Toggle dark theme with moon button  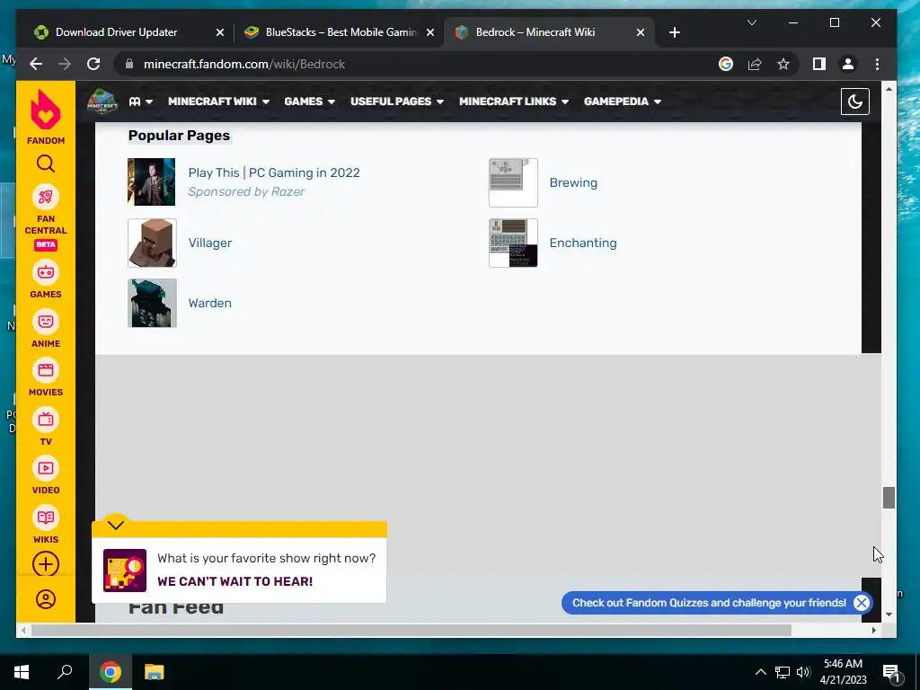855,102
